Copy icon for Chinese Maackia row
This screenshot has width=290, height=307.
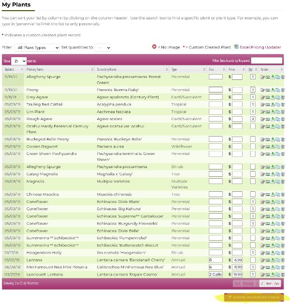tap(278, 195)
